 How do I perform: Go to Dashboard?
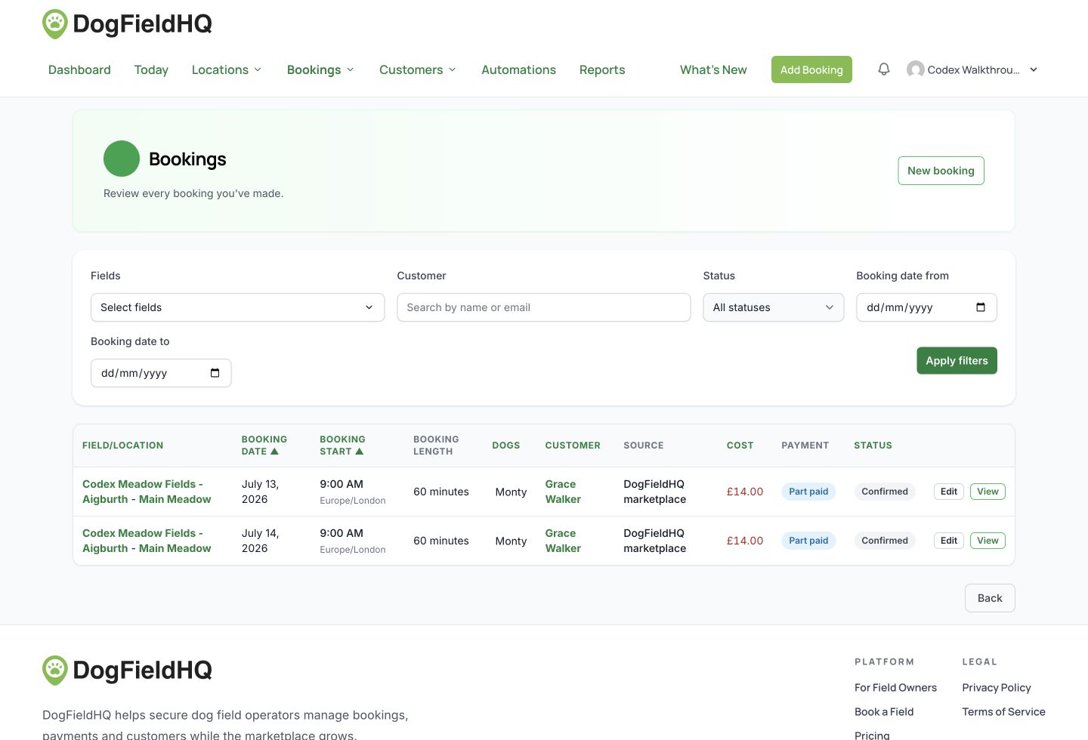[79, 69]
